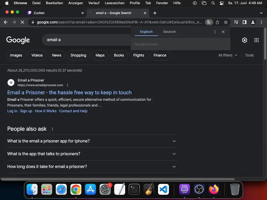This screenshot has width=267, height=200.
Task: Open App Store from the dock
Action: point(90,189)
